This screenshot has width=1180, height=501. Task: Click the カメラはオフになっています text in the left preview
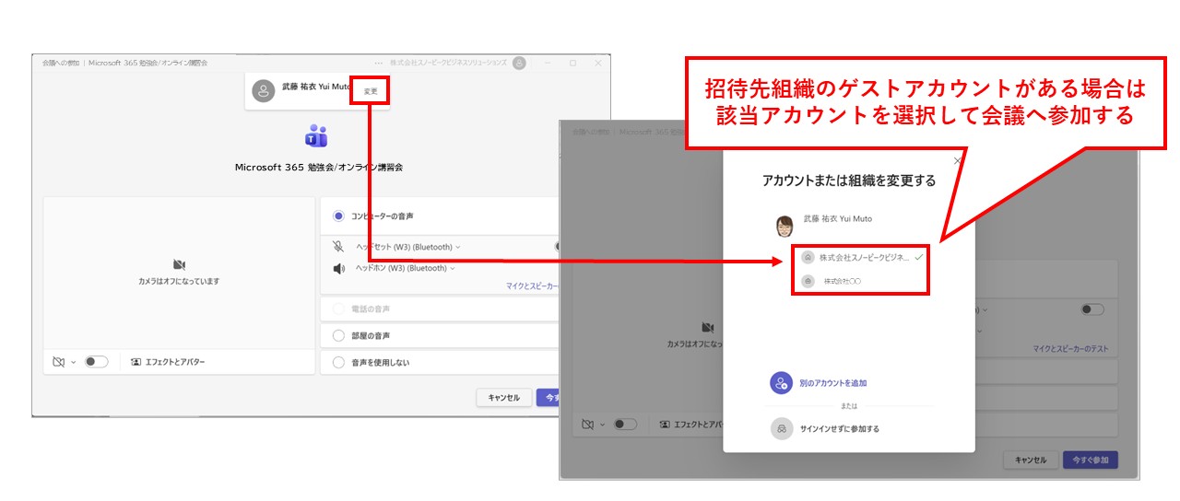tap(179, 281)
